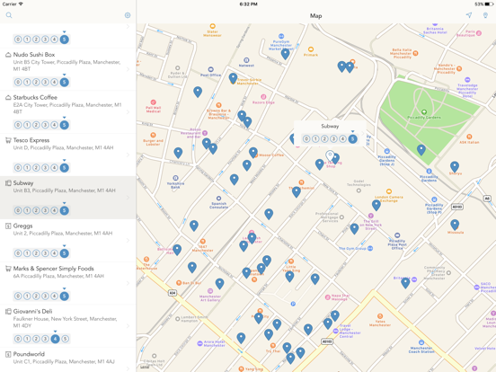496x372 pixels.
Task: Tap the Marks & Spencer shopping cart icon
Action: pos(8,269)
